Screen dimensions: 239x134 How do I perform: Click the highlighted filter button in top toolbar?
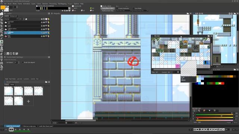(108, 9)
